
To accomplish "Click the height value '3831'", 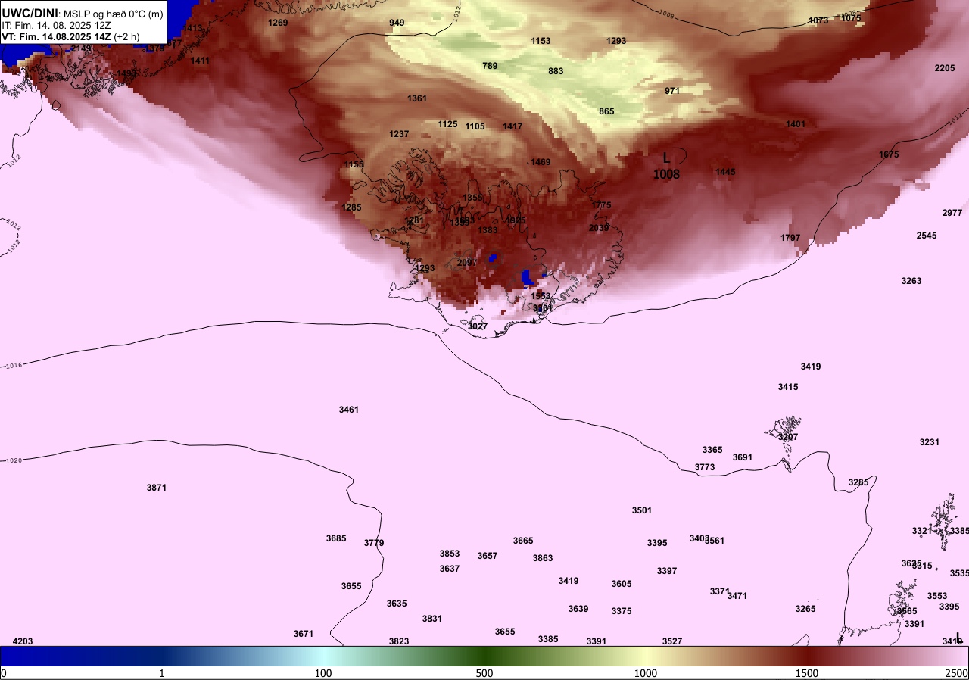I will point(432,619).
